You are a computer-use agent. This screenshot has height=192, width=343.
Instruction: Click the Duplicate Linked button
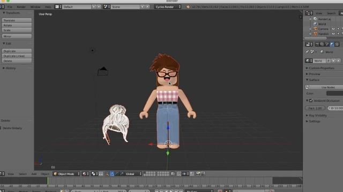(x=17, y=56)
